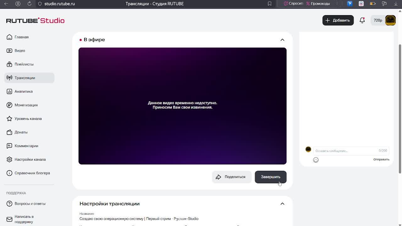Open 'Уровень канала' in sidebar
The width and height of the screenshot is (402, 226).
[x=29, y=119]
